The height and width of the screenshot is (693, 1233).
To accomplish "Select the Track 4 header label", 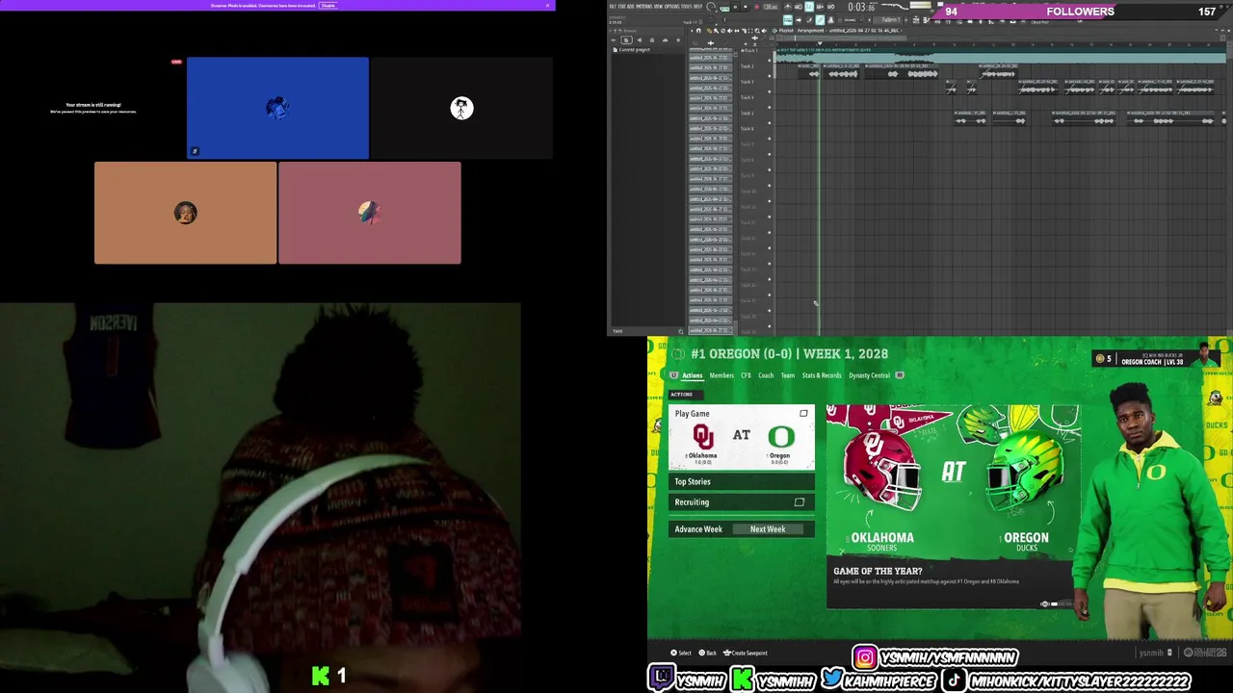I will [x=748, y=97].
